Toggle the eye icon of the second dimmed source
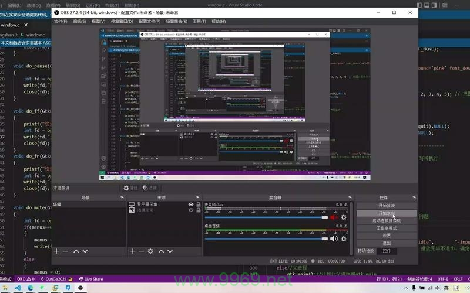The image size is (470, 293). click(190, 210)
